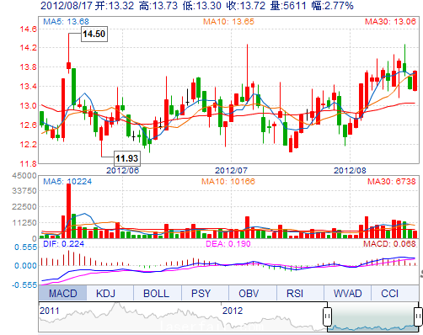Click the selected highlighted range in the overview
The width and height of the screenshot is (423, 335).
(x=372, y=316)
